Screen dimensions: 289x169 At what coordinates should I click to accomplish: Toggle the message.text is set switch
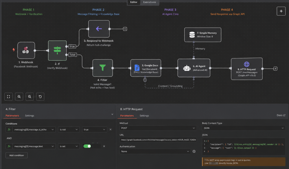point(87,146)
